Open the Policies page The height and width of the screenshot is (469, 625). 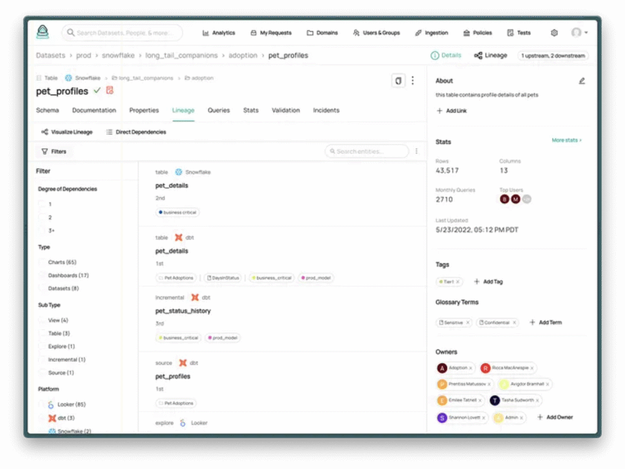477,32
